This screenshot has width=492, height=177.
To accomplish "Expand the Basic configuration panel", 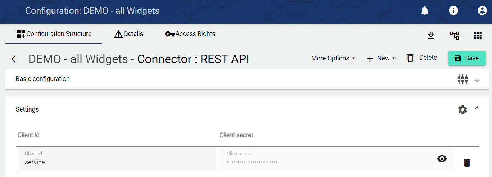I will (x=477, y=80).
